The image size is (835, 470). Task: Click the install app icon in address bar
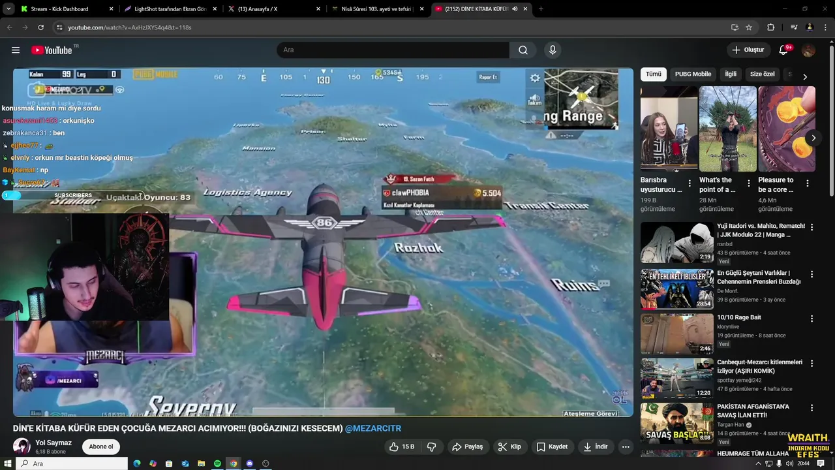point(735,27)
